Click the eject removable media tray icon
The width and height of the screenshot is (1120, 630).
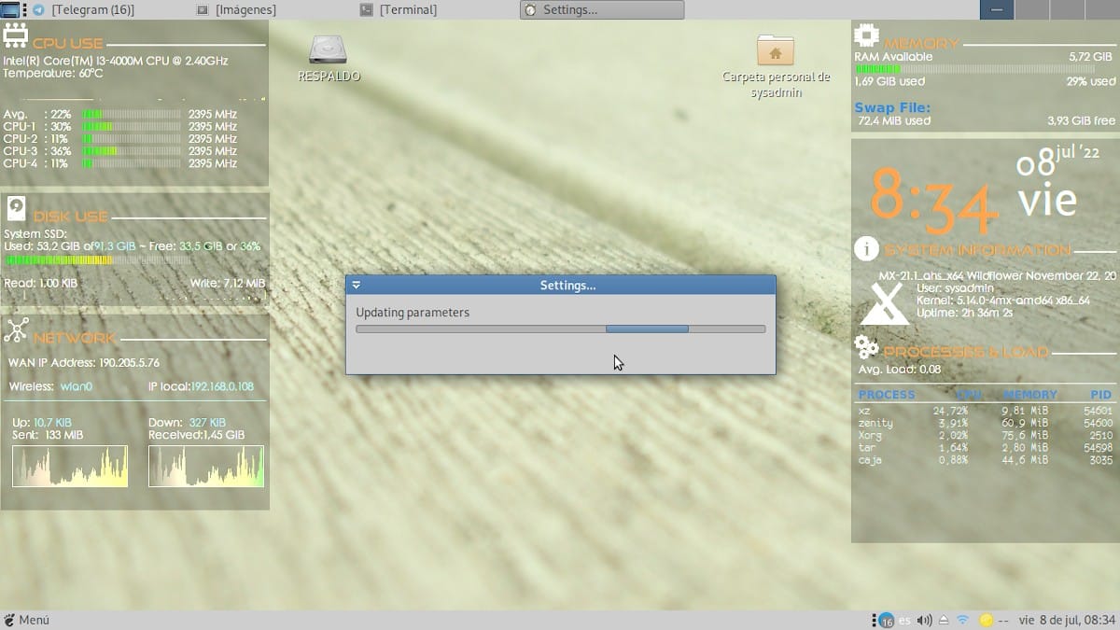944,621
